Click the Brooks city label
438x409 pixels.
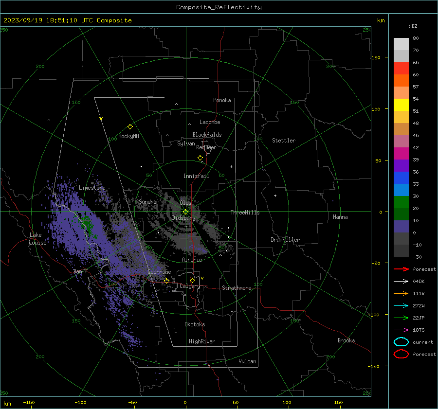coord(346,340)
